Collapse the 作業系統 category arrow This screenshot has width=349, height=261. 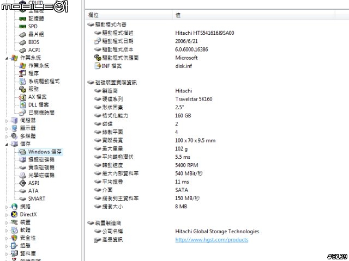[7, 58]
